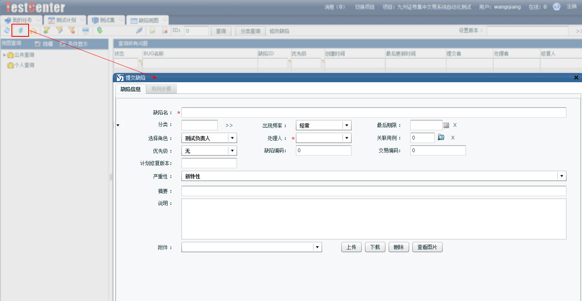Click the help question mark icon

pos(556,7)
